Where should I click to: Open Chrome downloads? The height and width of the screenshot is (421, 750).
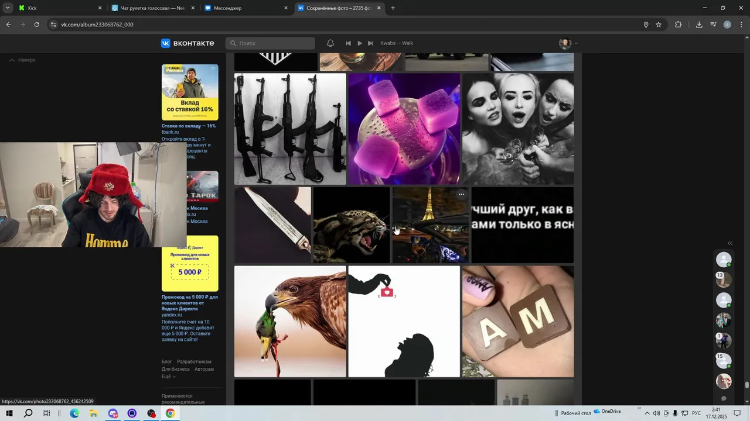pos(699,25)
